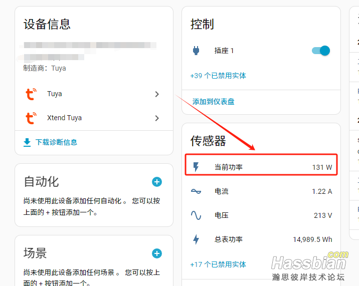
Task: Add a new automation with plus icon
Action: tap(157, 182)
